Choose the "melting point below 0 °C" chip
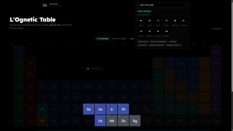Image resolution: width=233 pixels, height=131 pixels. coord(173,45)
